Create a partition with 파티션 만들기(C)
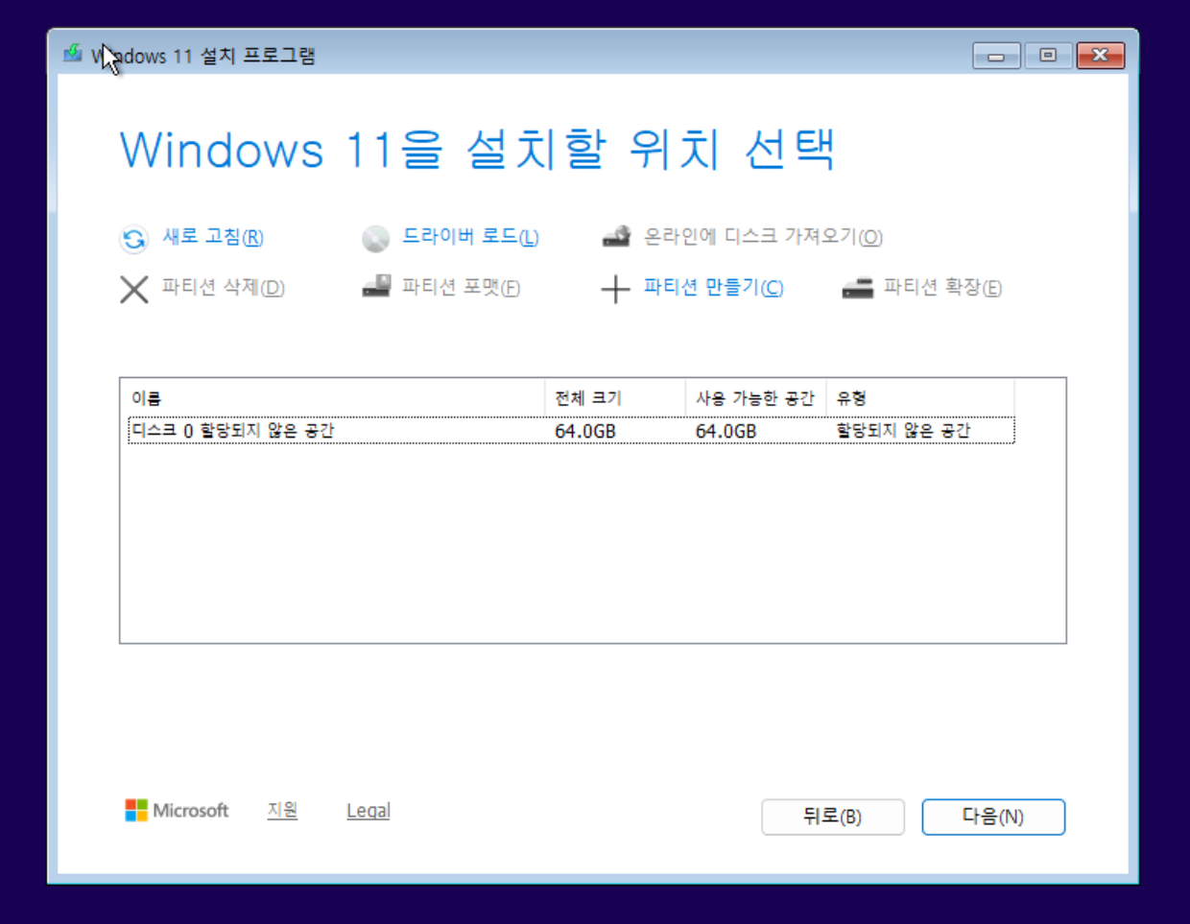Viewport: 1190px width, 924px height. [713, 288]
